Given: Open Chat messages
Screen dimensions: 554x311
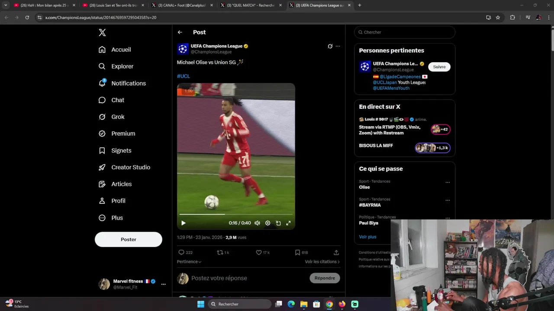Looking at the screenshot, I should (x=111, y=100).
